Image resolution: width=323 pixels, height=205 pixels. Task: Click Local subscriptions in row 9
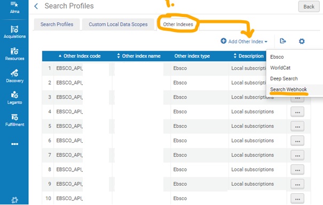[x=253, y=184]
